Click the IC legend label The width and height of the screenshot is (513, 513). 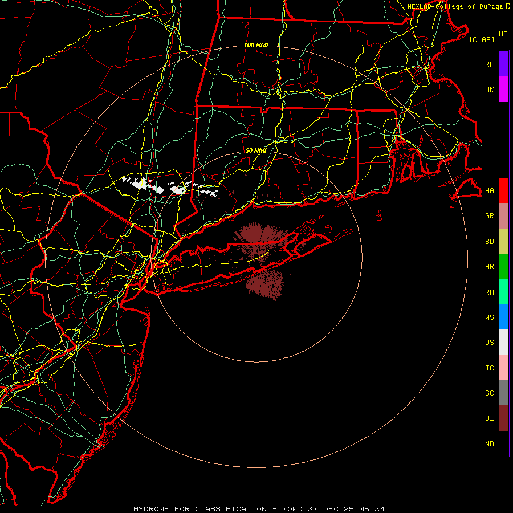(489, 368)
